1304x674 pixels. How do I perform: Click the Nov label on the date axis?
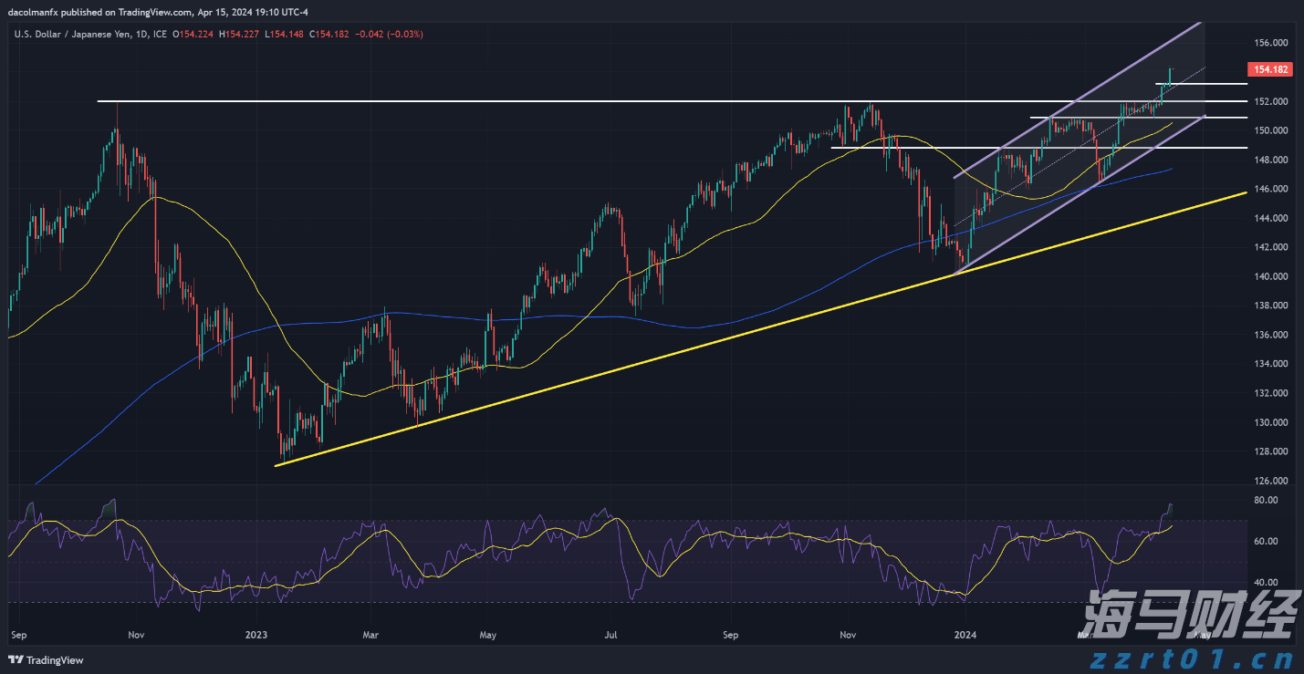point(136,635)
